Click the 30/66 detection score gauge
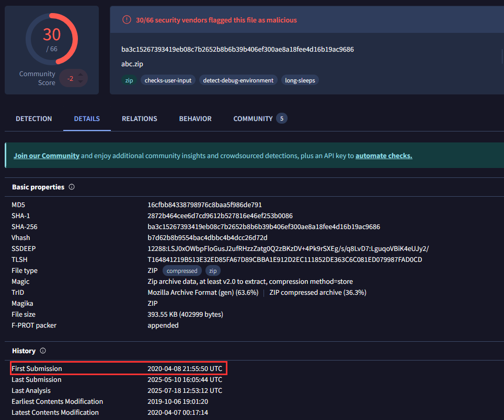This screenshot has height=420, width=504. coord(52,40)
